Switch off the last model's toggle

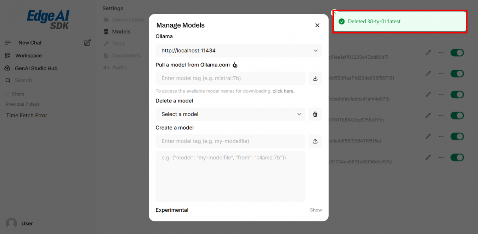point(457,157)
